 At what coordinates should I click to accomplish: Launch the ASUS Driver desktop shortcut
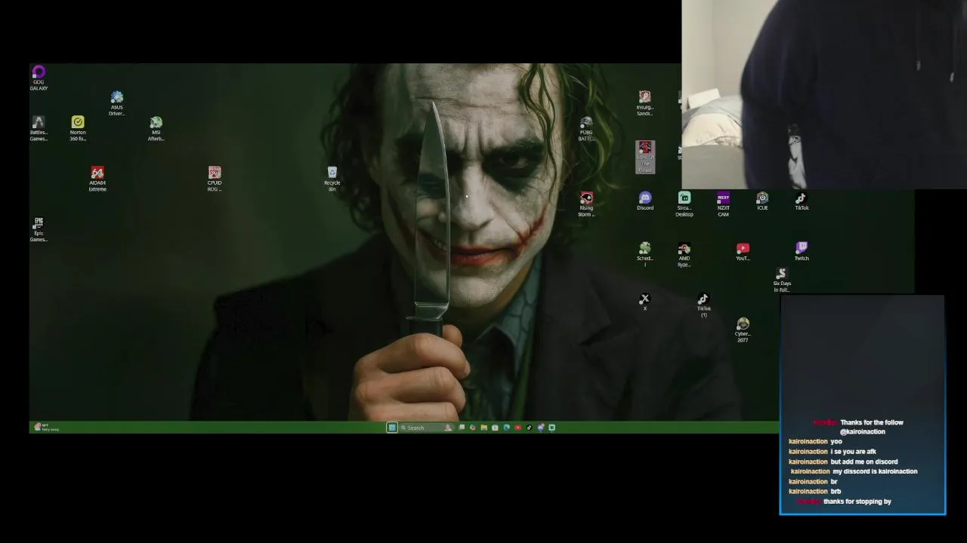point(116,103)
